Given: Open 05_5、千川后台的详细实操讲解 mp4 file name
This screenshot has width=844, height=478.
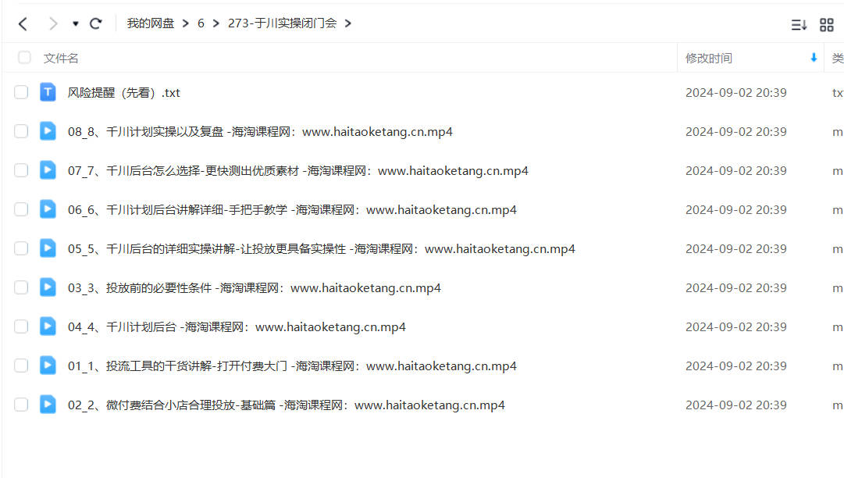Looking at the screenshot, I should (x=322, y=248).
